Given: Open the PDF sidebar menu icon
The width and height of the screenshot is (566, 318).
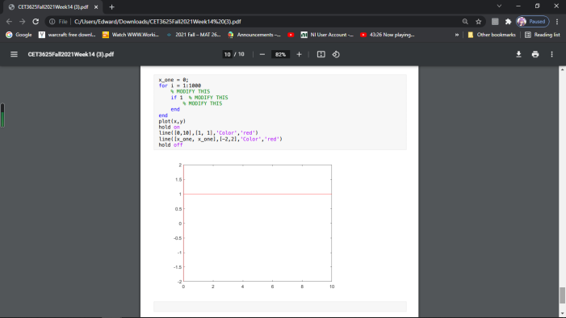Looking at the screenshot, I should pyautogui.click(x=14, y=54).
